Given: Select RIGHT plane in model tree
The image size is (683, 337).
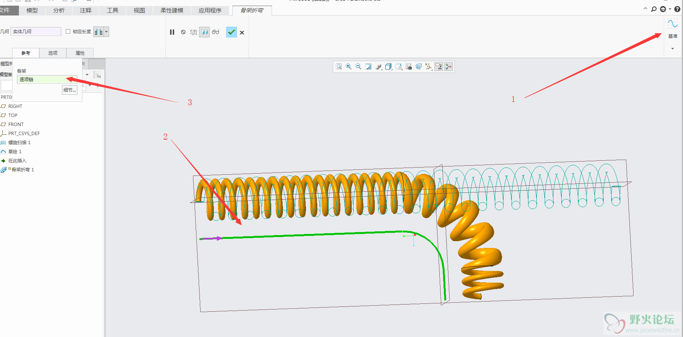Looking at the screenshot, I should click(15, 106).
